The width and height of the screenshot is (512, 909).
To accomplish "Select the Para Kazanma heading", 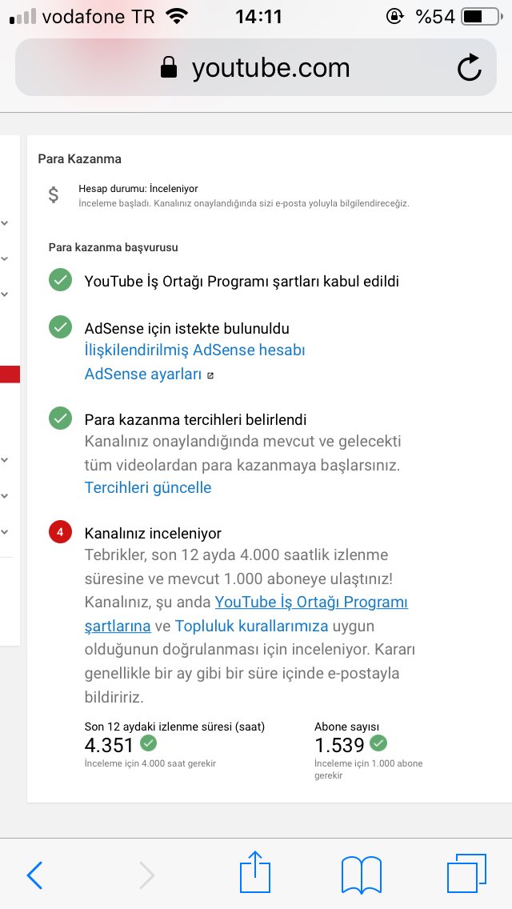I will 79,159.
